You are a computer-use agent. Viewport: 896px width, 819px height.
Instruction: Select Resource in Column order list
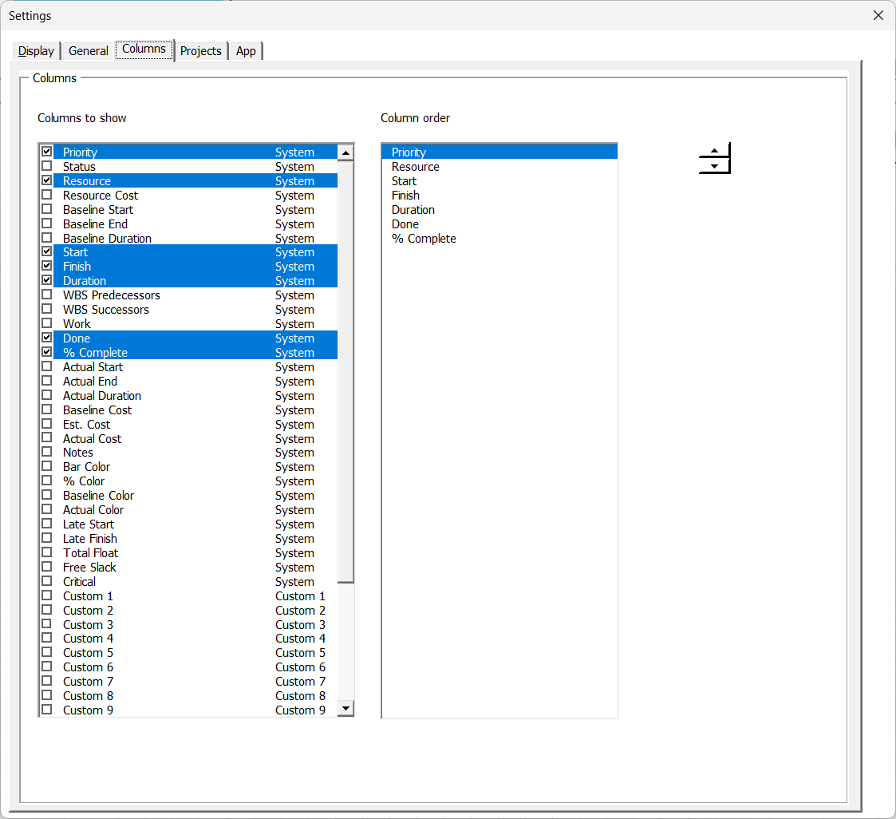499,166
